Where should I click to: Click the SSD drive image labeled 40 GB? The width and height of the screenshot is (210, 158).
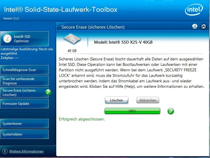click(x=72, y=39)
